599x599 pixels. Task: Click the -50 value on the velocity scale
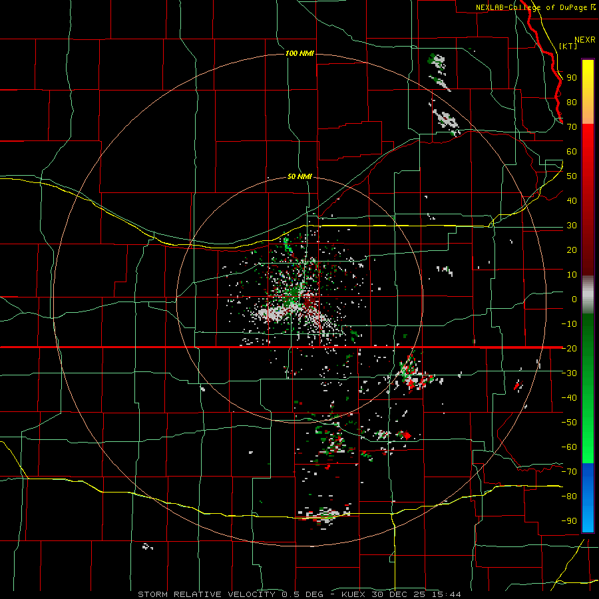pos(569,422)
